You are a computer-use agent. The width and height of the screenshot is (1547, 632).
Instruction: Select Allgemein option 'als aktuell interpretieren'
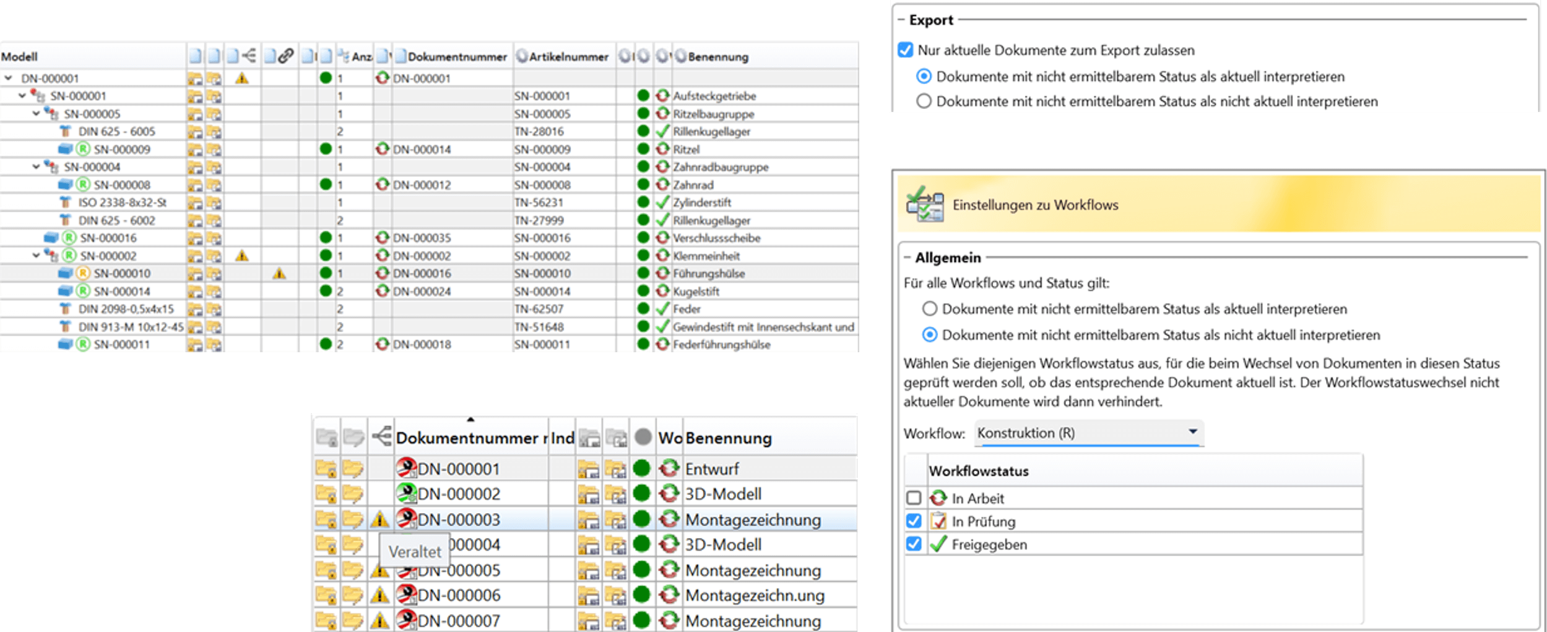point(930,309)
